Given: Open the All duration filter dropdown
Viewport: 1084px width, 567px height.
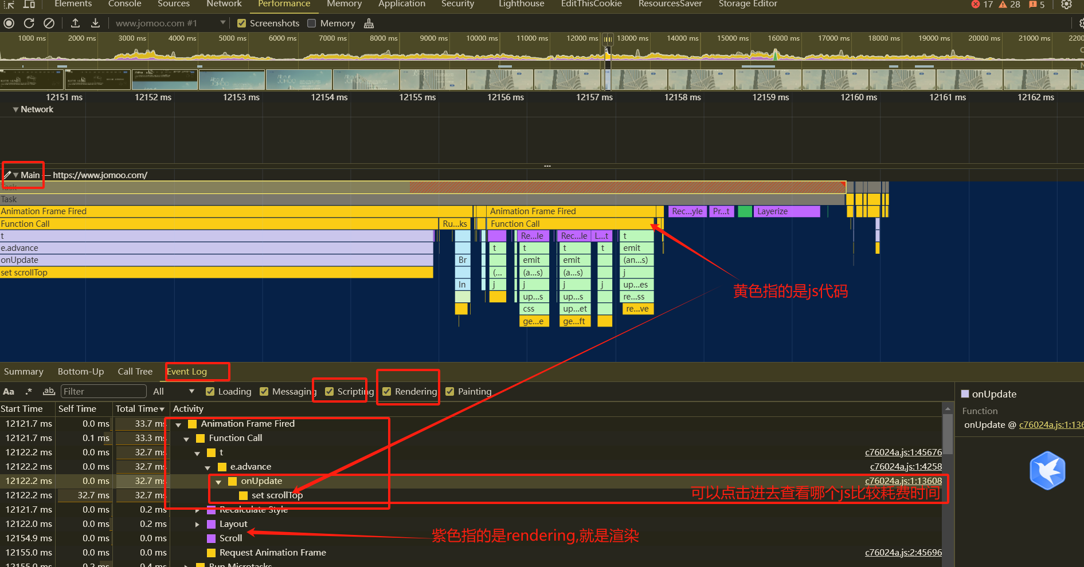Looking at the screenshot, I should click(x=174, y=391).
